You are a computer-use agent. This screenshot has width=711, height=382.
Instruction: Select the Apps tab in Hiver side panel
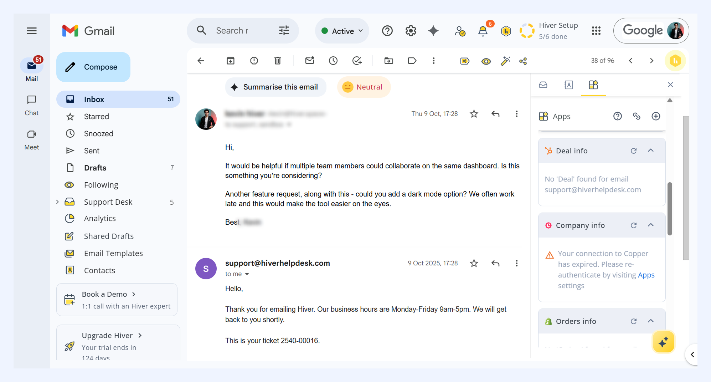[x=593, y=85]
